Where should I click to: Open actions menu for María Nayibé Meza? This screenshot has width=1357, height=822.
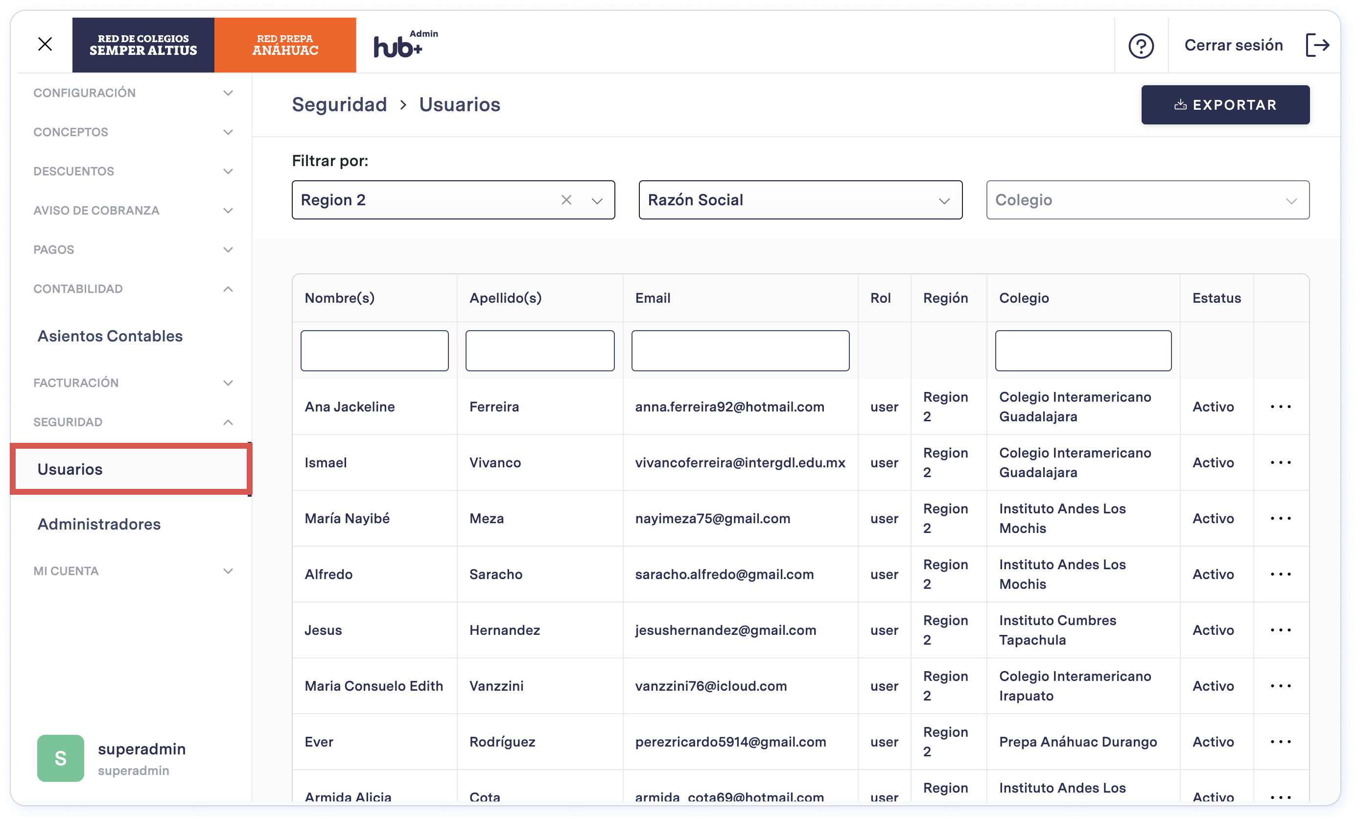pos(1281,518)
